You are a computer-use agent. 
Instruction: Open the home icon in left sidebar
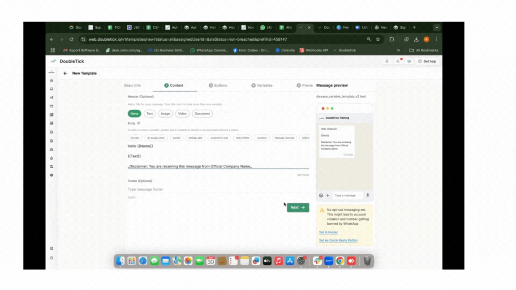(52, 81)
